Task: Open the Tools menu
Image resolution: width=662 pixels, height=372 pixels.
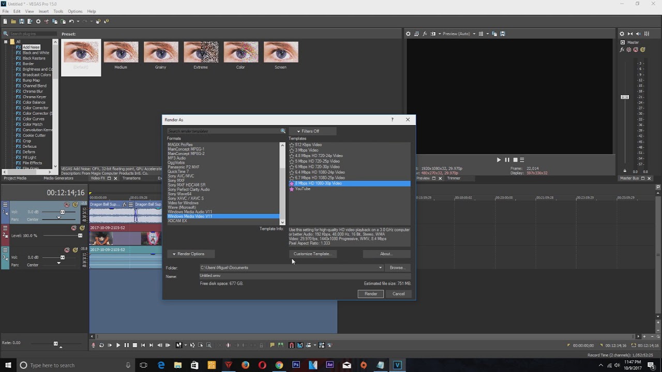Action: [x=58, y=11]
